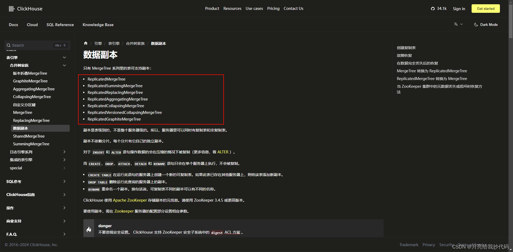
Task: Open the Apache ZooKeeper link
Action: coord(130,200)
